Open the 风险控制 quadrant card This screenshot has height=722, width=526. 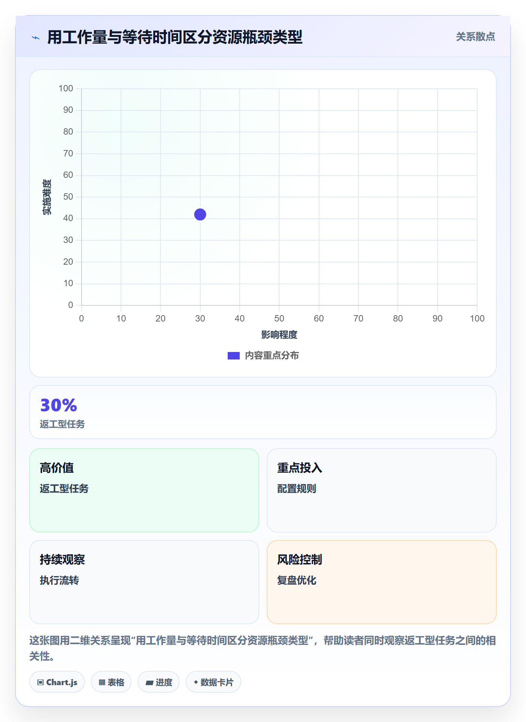click(382, 582)
